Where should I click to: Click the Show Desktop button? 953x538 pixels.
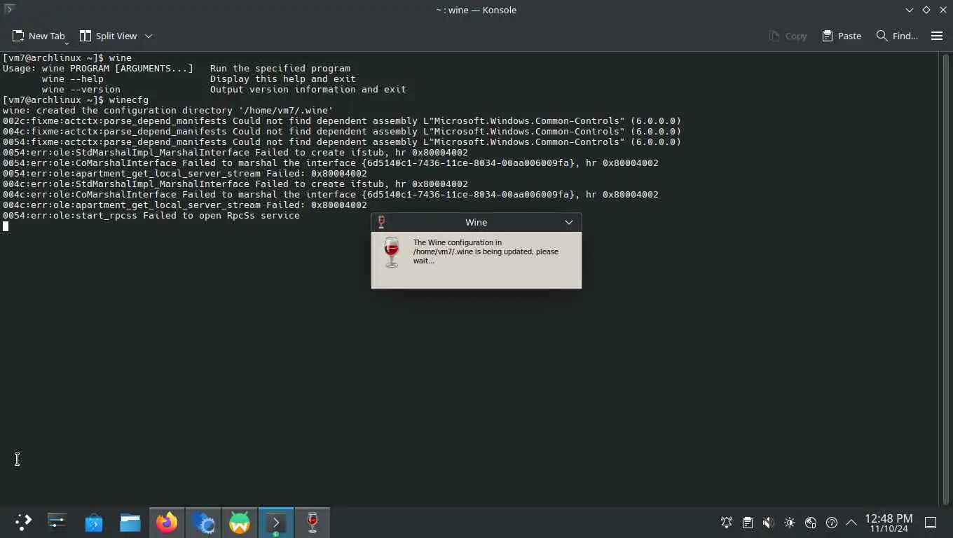coord(931,523)
